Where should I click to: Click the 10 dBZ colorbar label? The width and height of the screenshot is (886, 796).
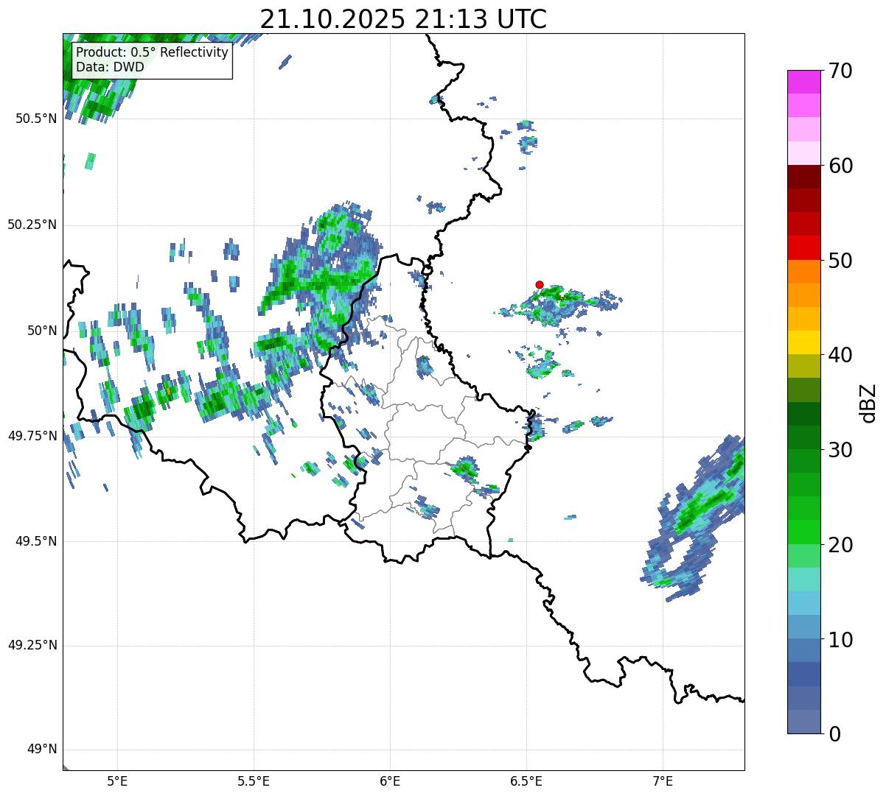click(x=841, y=639)
